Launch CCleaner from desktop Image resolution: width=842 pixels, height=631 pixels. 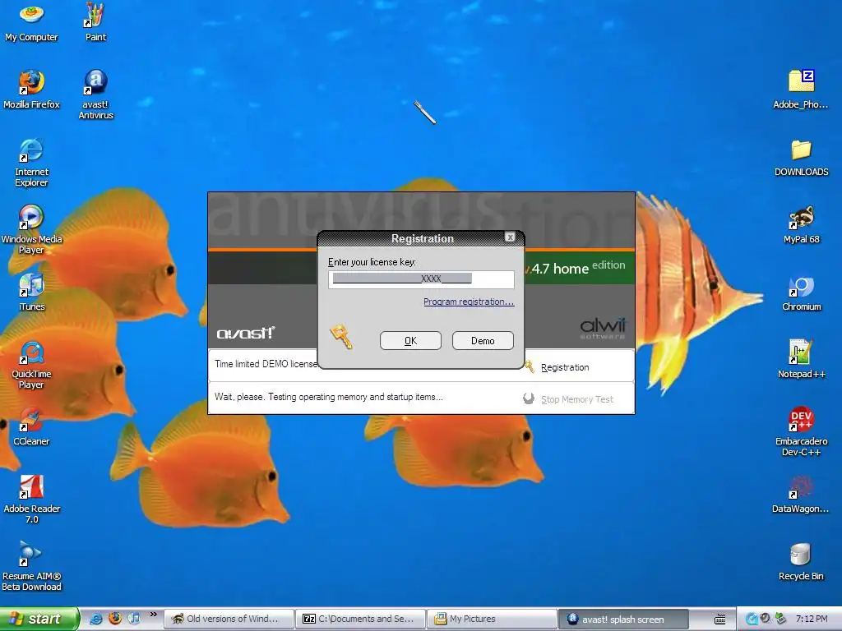31,427
